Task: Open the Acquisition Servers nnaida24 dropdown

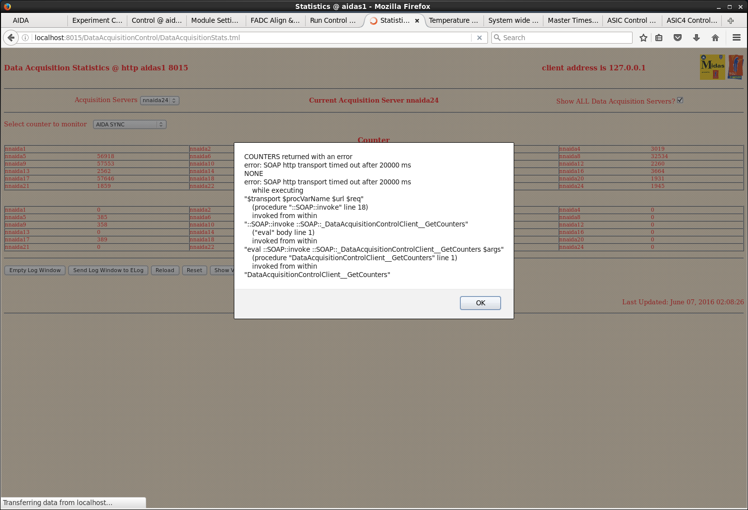Action: click(160, 100)
